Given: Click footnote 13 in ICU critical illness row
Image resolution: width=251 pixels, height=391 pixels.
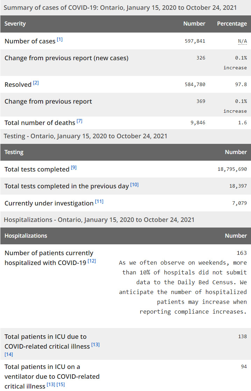Looking at the screenshot, I should (95, 345).
